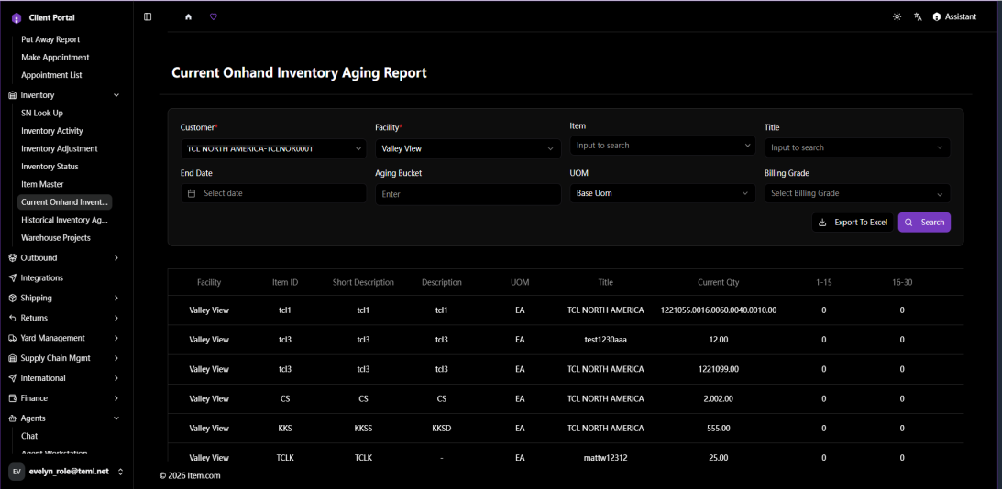Click the purple Search button

pos(924,223)
